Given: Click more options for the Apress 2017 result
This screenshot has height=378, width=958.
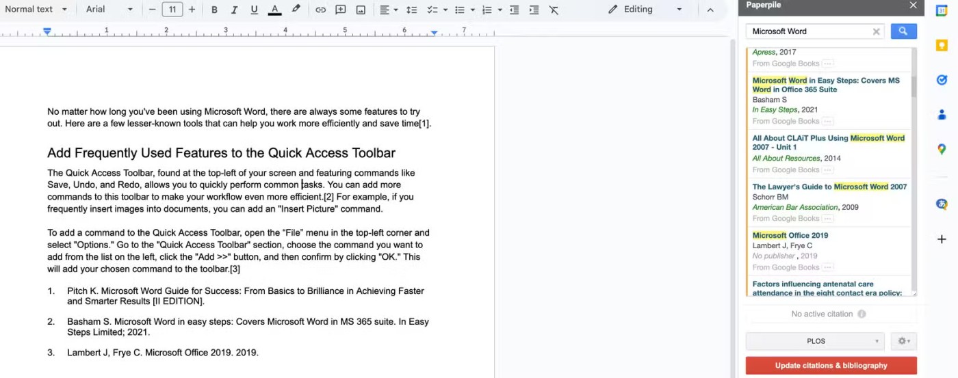Looking at the screenshot, I should tap(828, 64).
